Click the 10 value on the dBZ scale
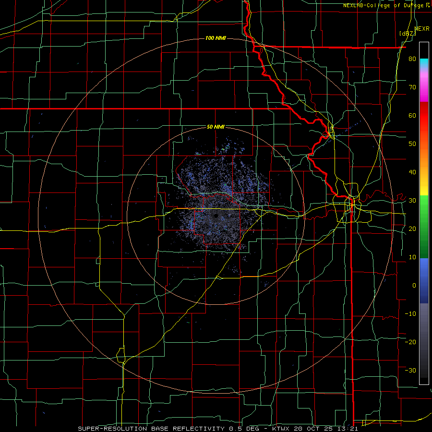Image resolution: width=432 pixels, height=432 pixels. click(x=412, y=257)
